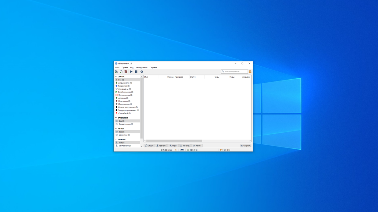The image size is (378, 212).
Task: Click the sidebar scrollbar down arrow
Action: [141, 146]
